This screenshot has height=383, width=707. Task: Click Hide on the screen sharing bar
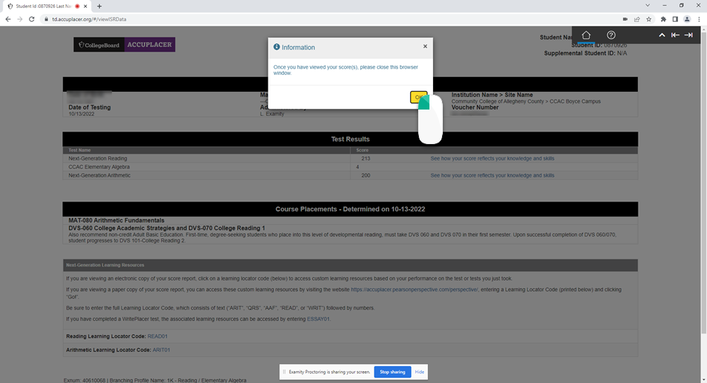coord(420,372)
